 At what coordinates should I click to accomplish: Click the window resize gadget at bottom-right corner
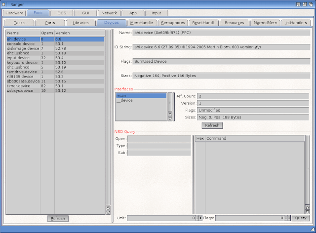pyautogui.click(x=313, y=230)
